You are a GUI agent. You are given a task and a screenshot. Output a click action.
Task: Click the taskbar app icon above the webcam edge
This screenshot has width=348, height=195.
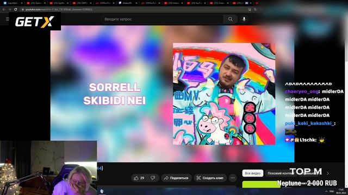tap(102, 191)
